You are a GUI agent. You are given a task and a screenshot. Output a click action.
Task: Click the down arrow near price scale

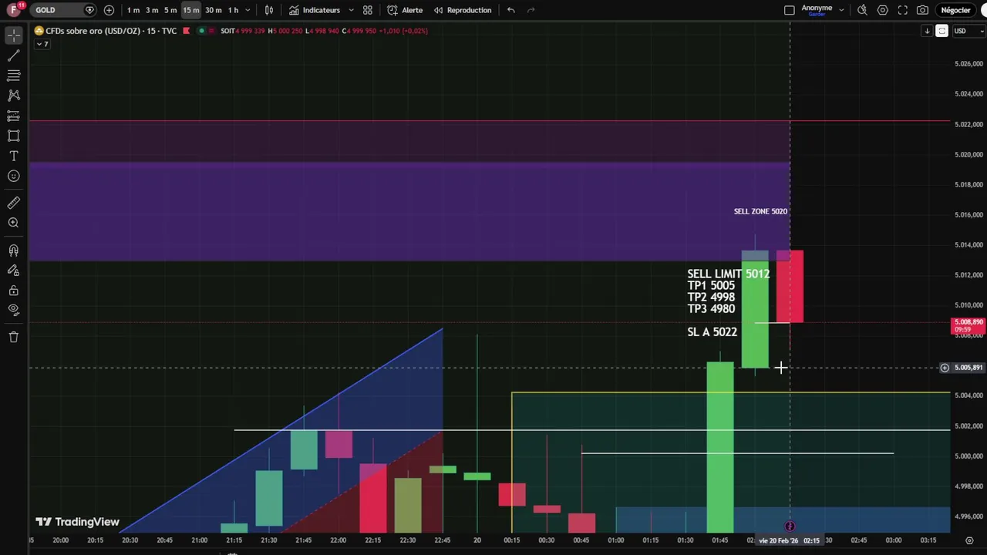click(927, 31)
